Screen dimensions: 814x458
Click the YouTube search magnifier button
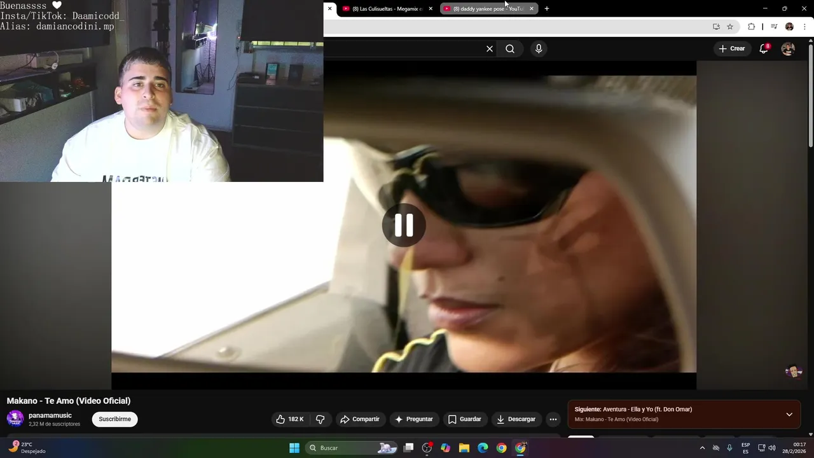coord(510,49)
